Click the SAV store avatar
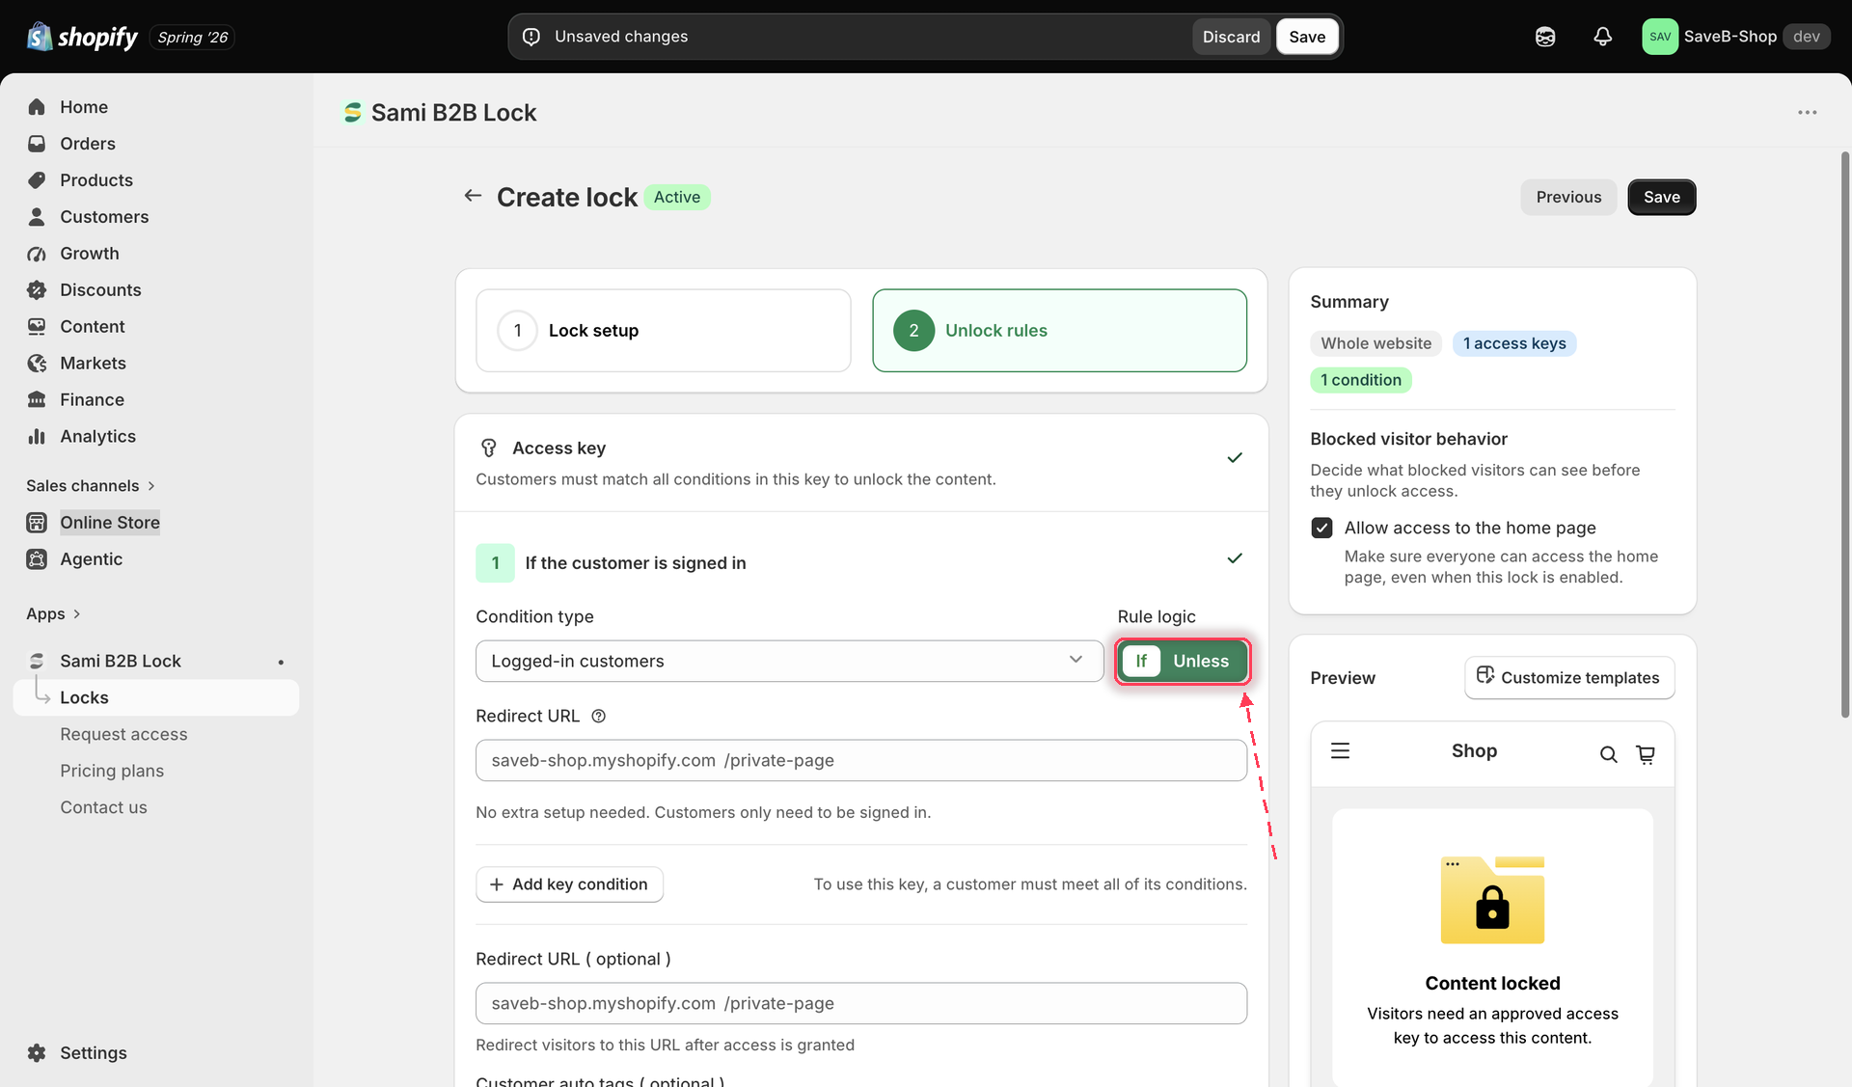This screenshot has height=1087, width=1852. tap(1660, 37)
